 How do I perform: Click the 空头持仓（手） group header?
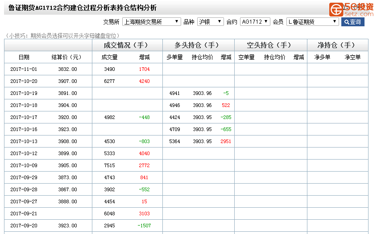[x=270, y=45]
